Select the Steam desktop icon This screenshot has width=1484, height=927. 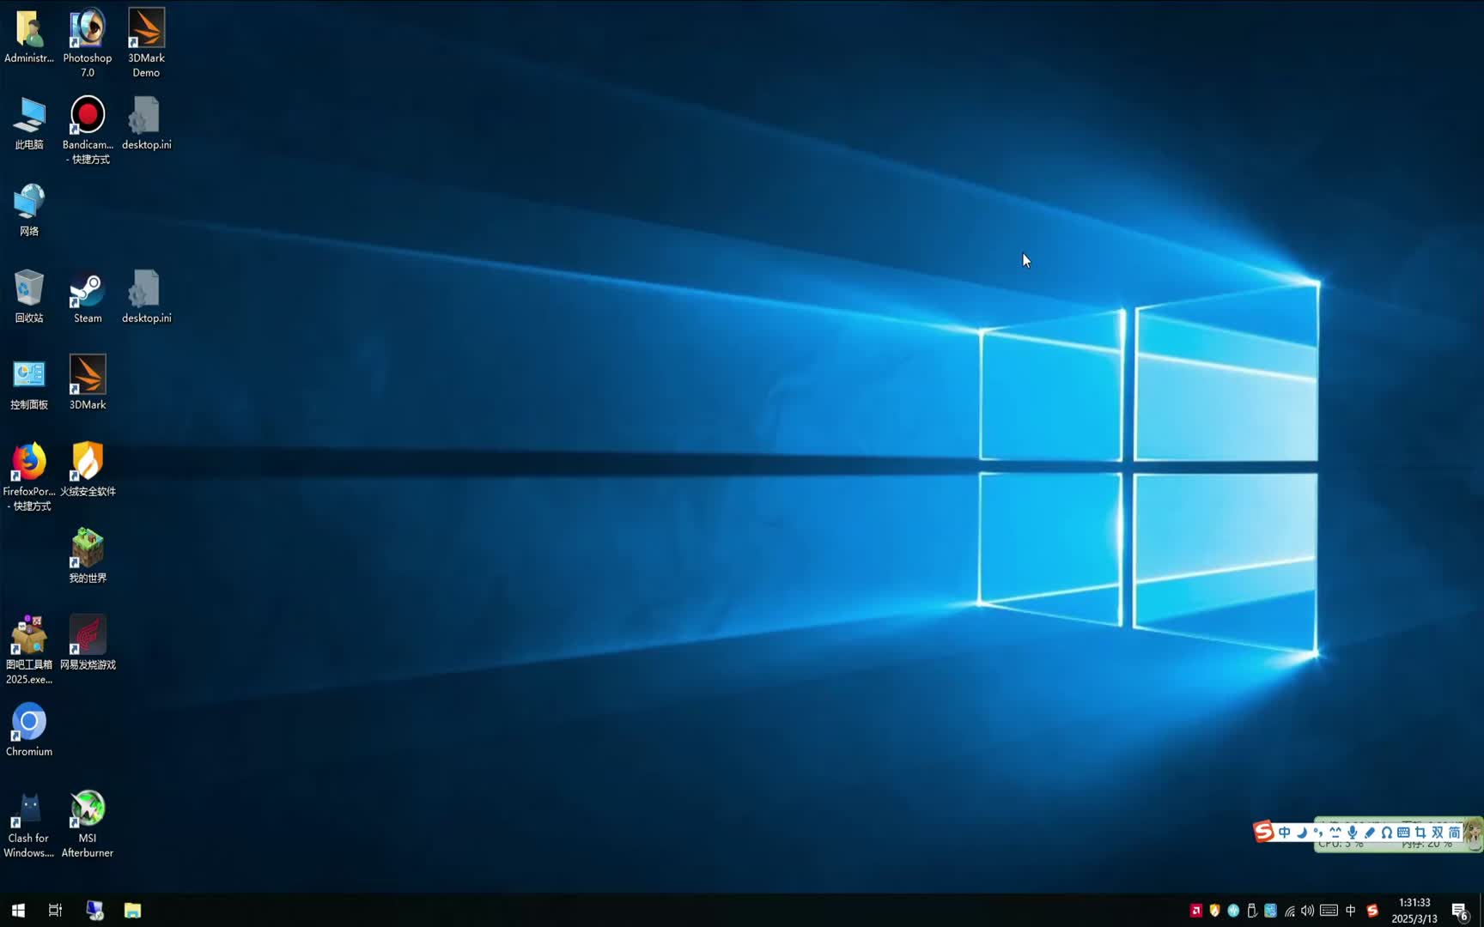(x=87, y=290)
